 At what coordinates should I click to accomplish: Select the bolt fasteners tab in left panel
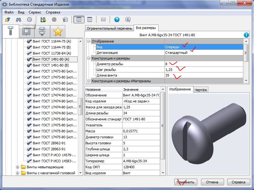click(11, 31)
